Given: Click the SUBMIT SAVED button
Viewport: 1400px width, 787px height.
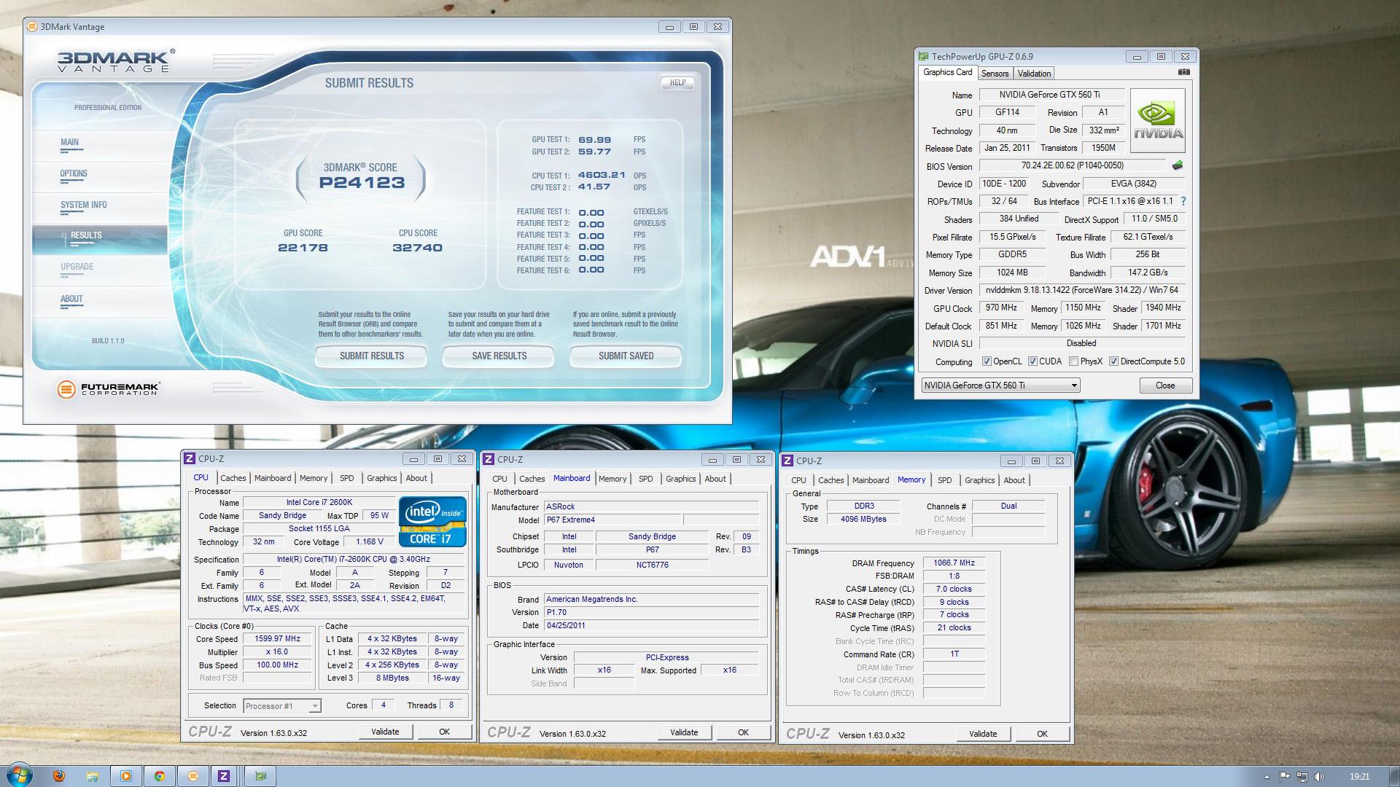Looking at the screenshot, I should 626,356.
